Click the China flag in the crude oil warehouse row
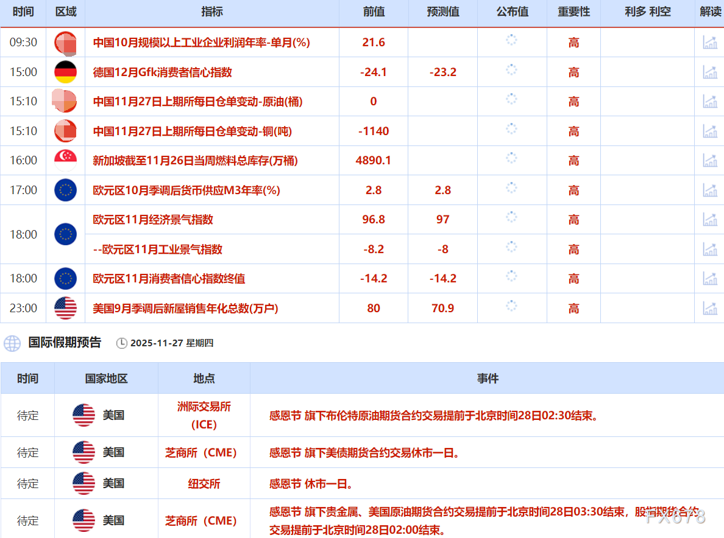This screenshot has height=538, width=724. [x=65, y=102]
